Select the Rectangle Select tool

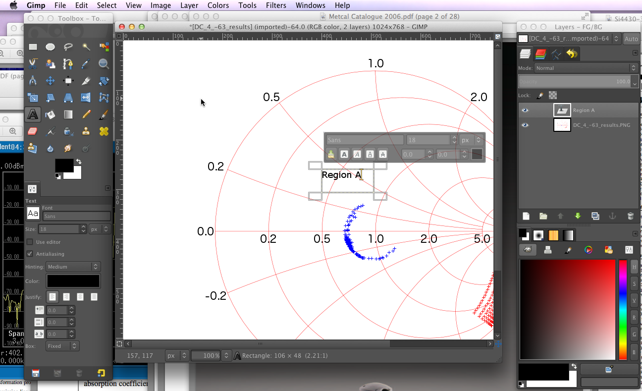point(33,47)
